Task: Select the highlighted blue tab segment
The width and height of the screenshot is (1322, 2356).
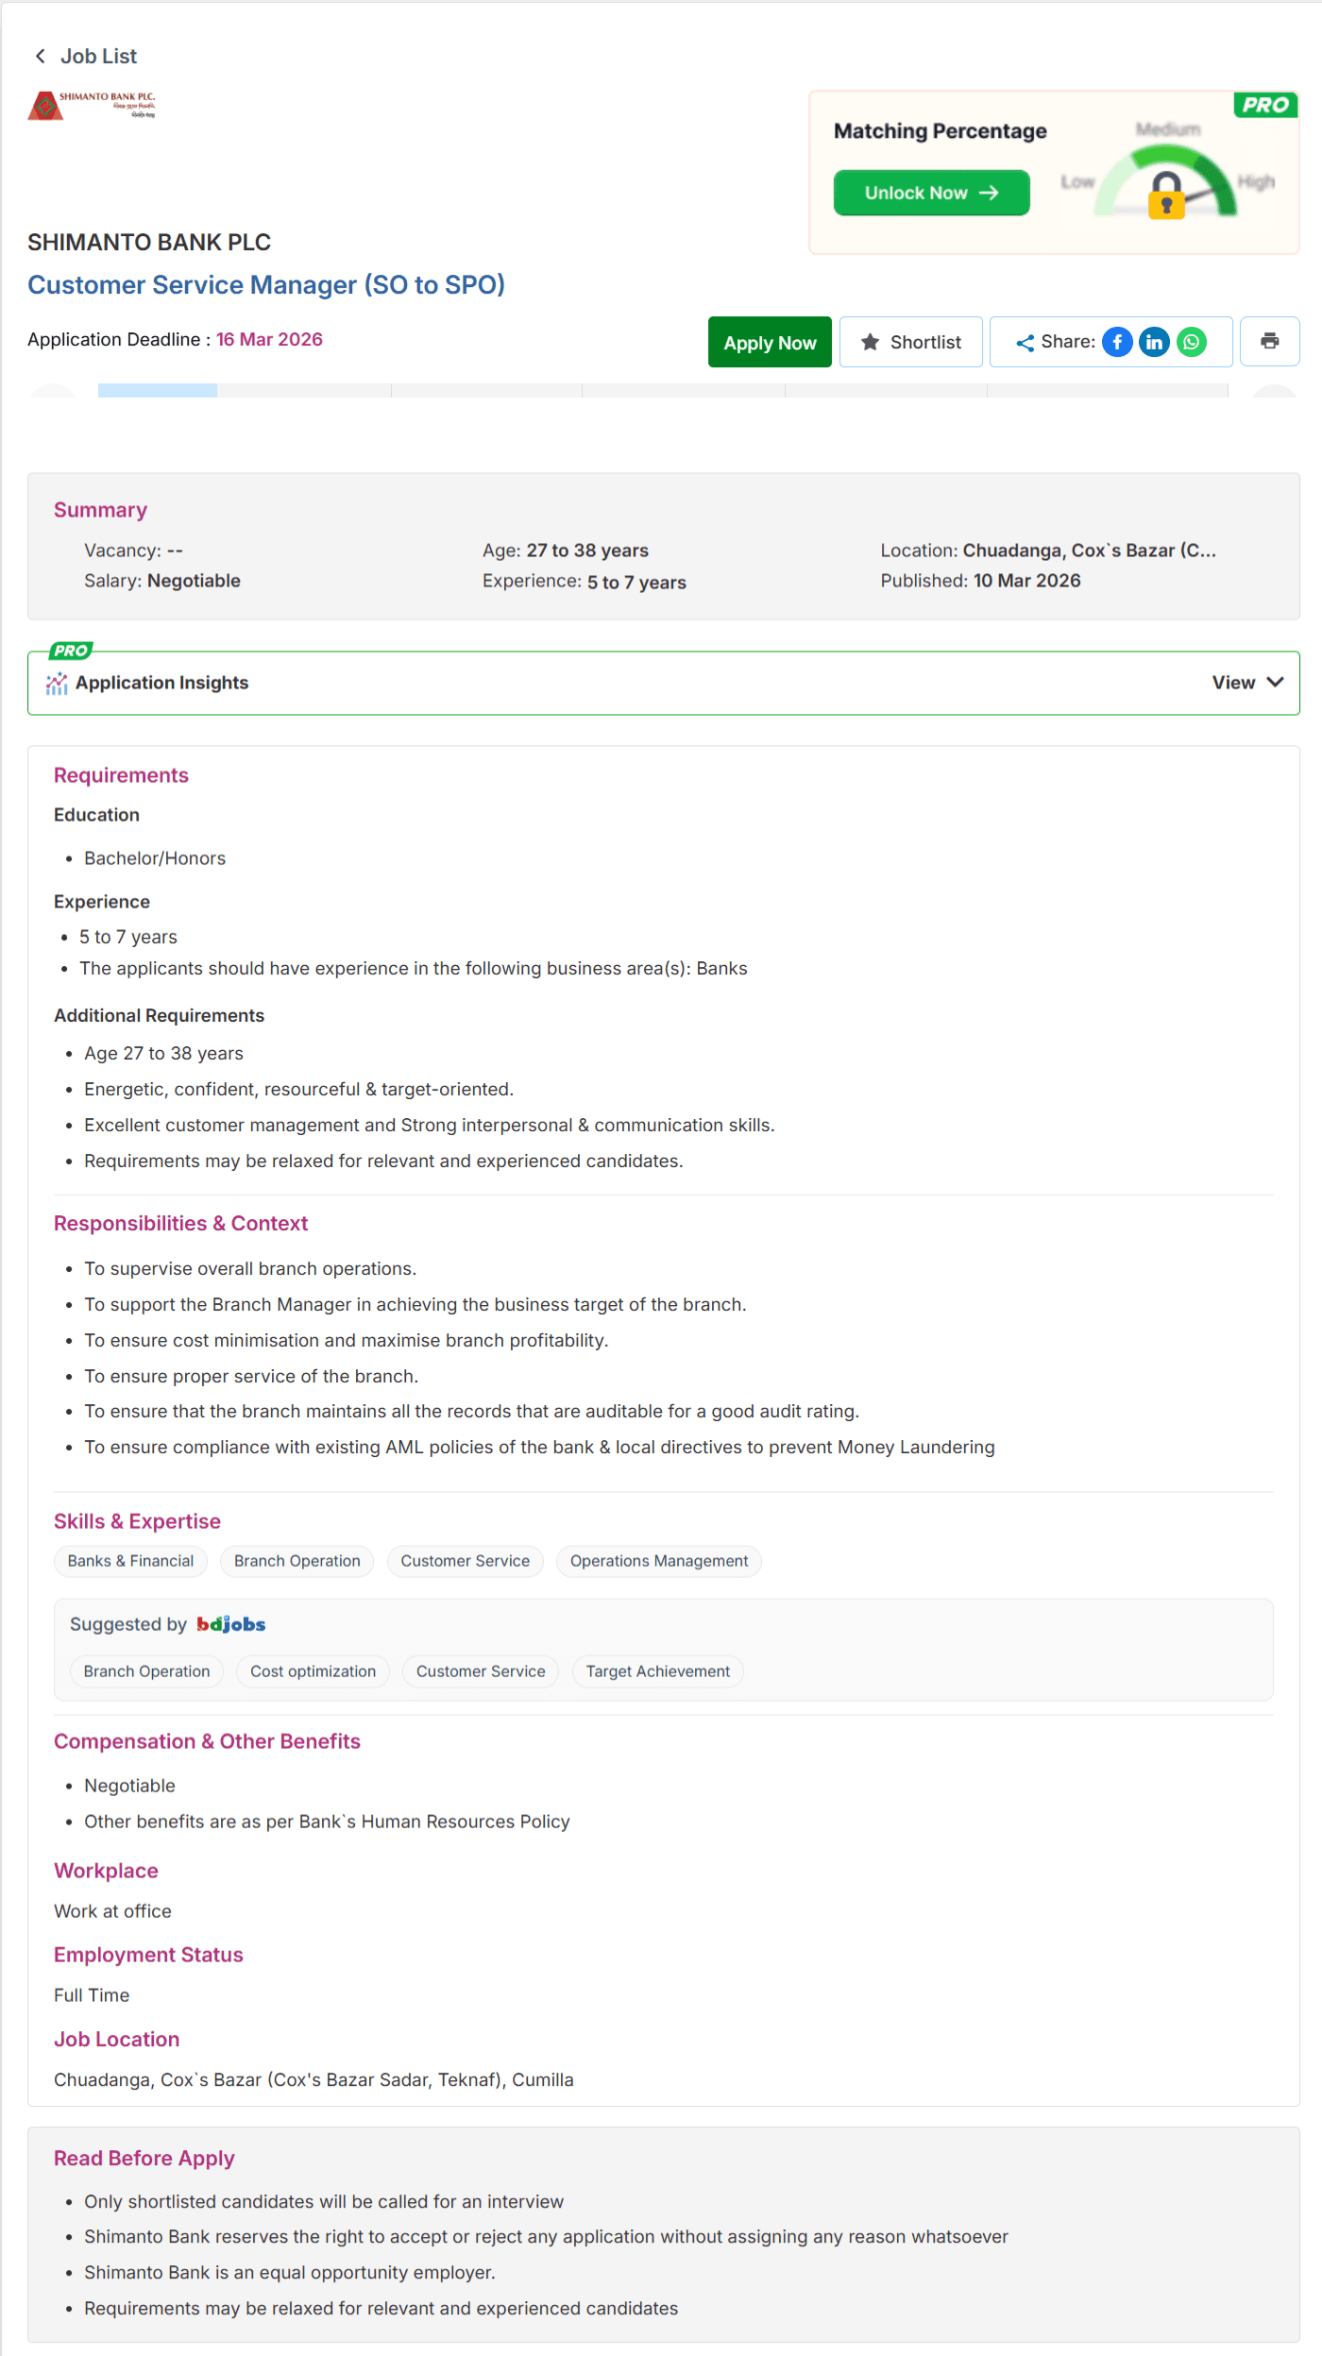Action: click(158, 390)
